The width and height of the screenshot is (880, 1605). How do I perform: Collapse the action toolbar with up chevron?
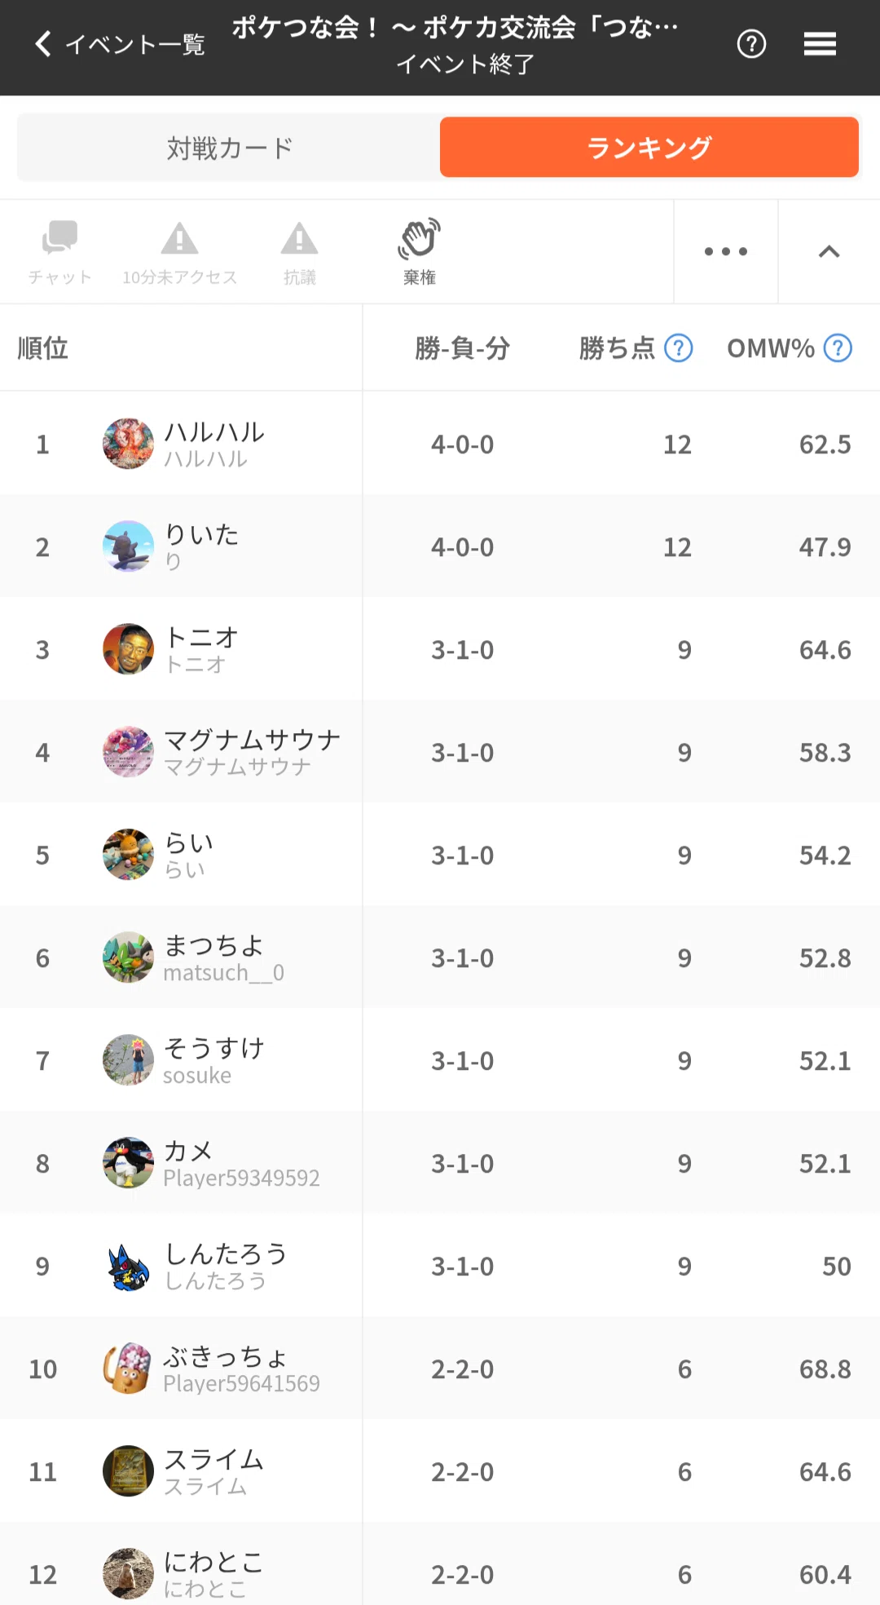coord(829,251)
